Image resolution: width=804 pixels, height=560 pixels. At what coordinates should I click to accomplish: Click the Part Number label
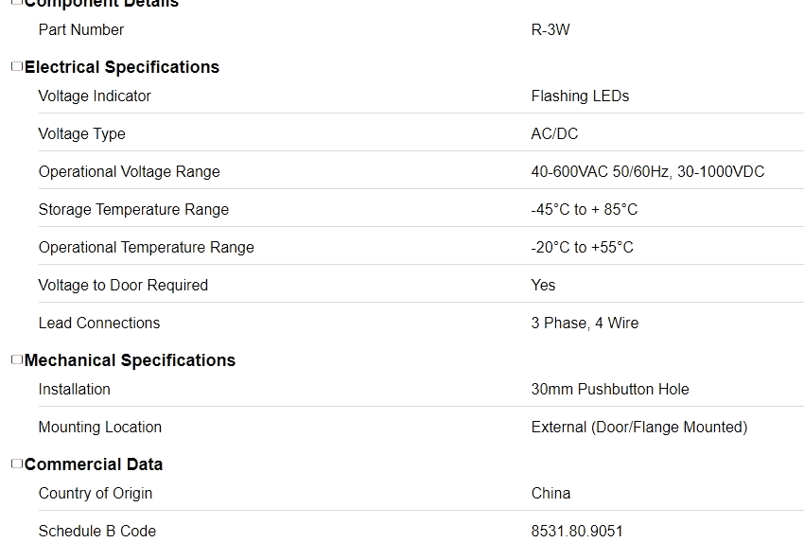click(x=81, y=29)
